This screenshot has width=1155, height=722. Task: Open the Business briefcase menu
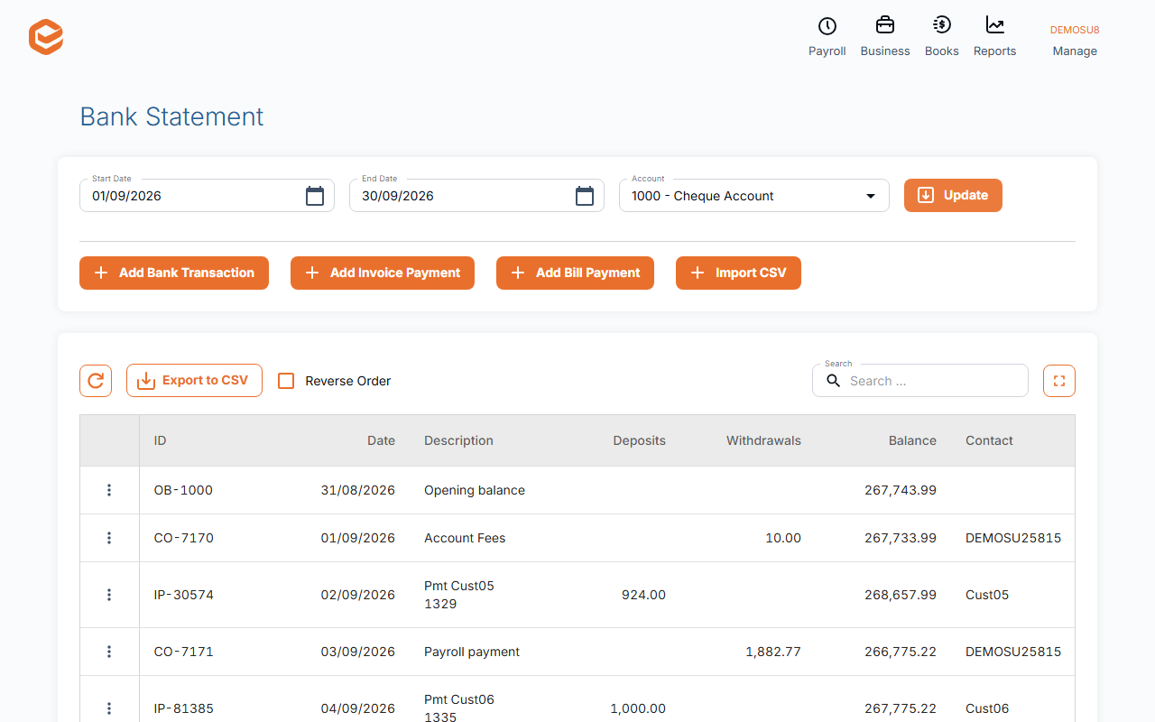(x=885, y=37)
